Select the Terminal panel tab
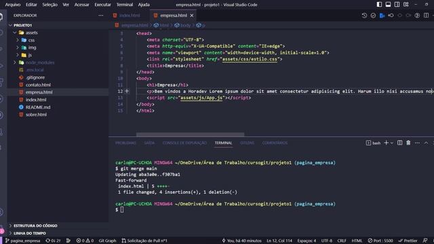 [223, 143]
